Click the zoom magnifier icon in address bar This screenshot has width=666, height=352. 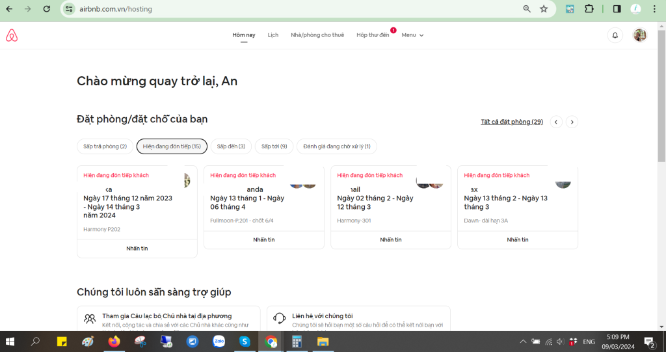pos(527,9)
